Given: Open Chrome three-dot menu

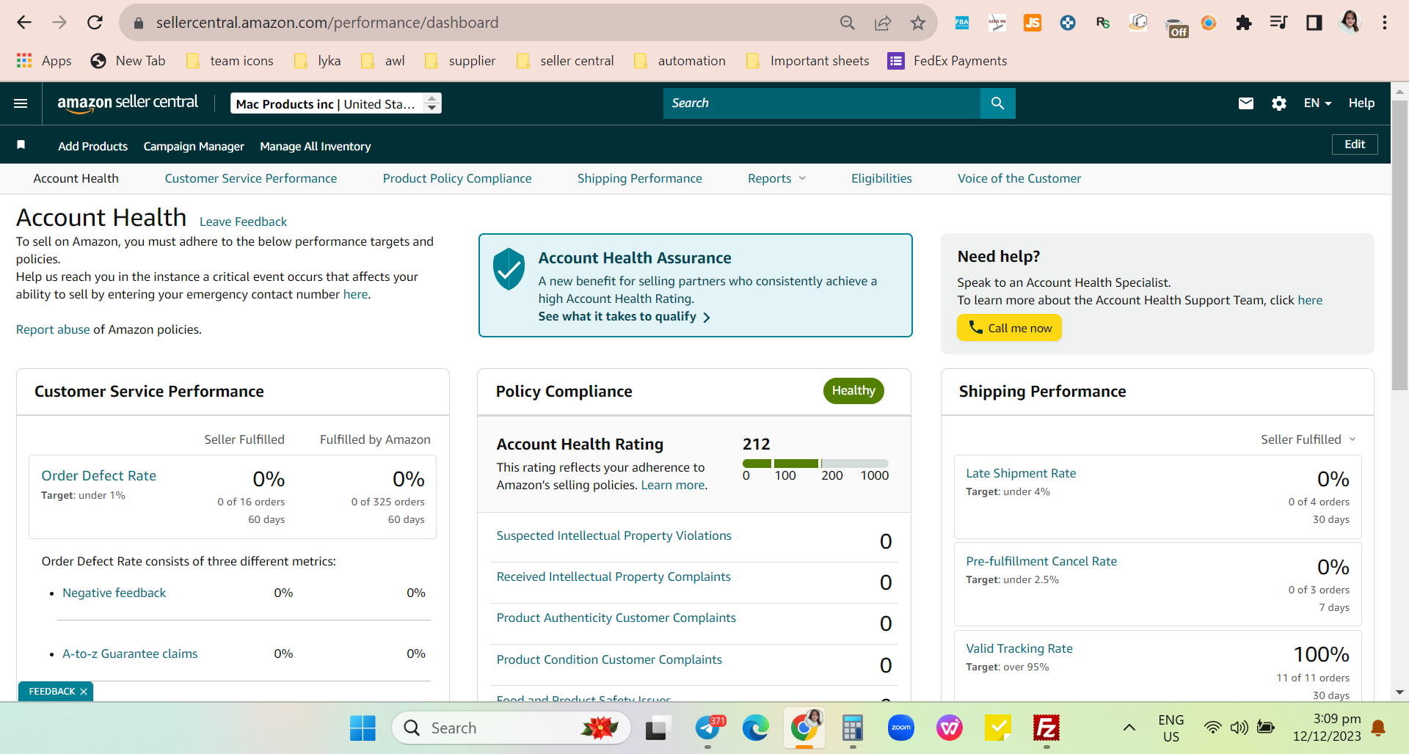Looking at the screenshot, I should (x=1385, y=23).
